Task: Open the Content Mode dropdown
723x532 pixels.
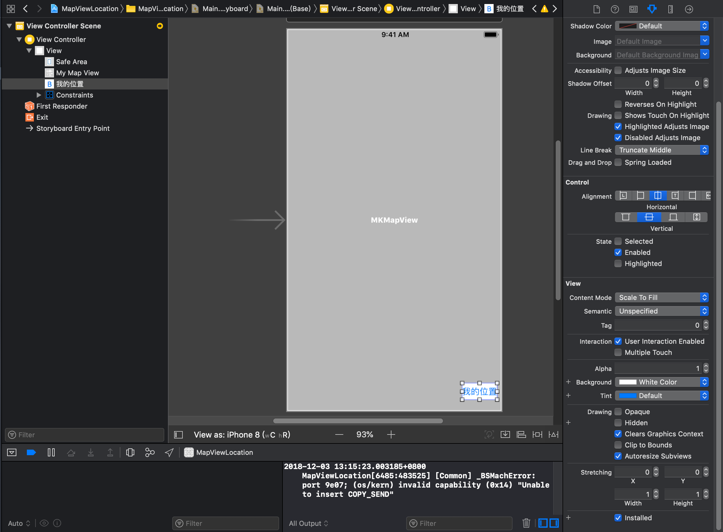Action: (662, 297)
